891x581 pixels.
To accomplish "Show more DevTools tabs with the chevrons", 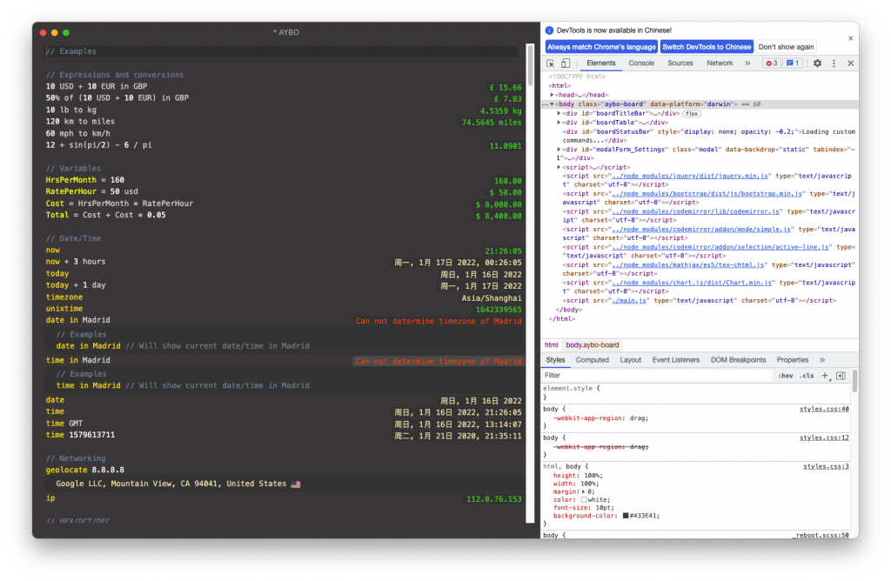I will [x=747, y=63].
